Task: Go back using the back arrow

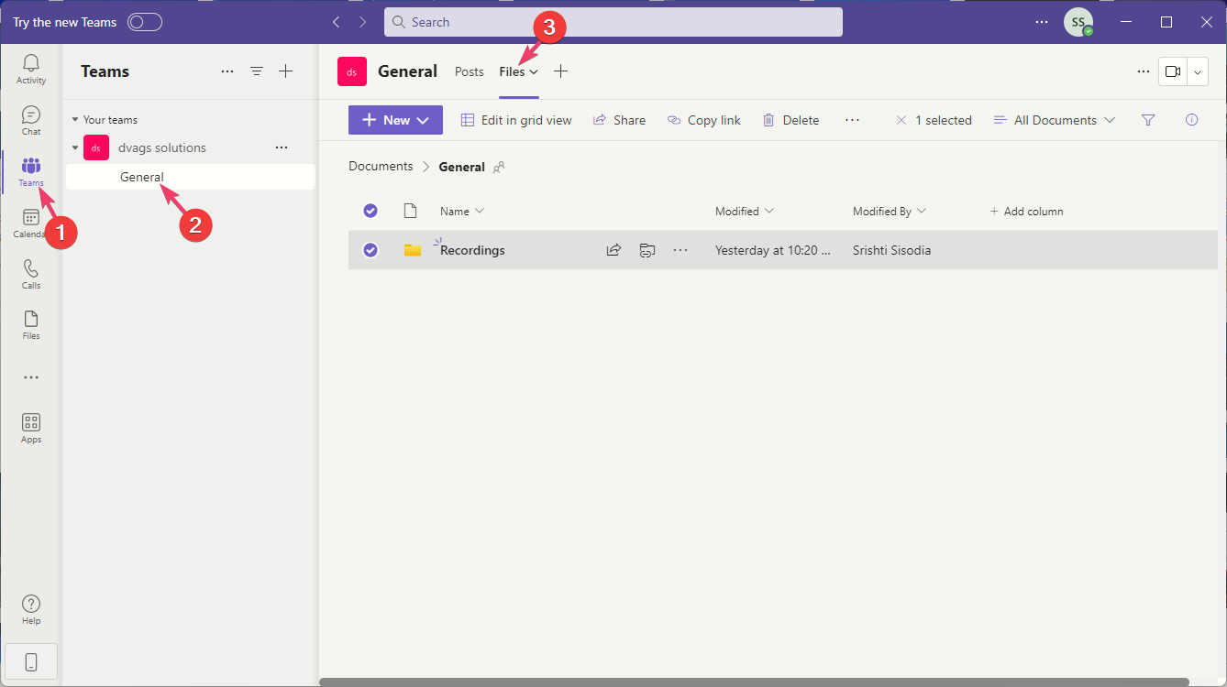Action: [337, 22]
